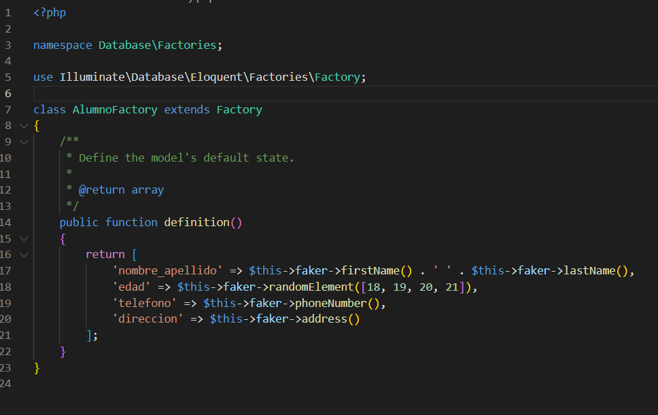Click the number 21 in the array

click(x=452, y=287)
